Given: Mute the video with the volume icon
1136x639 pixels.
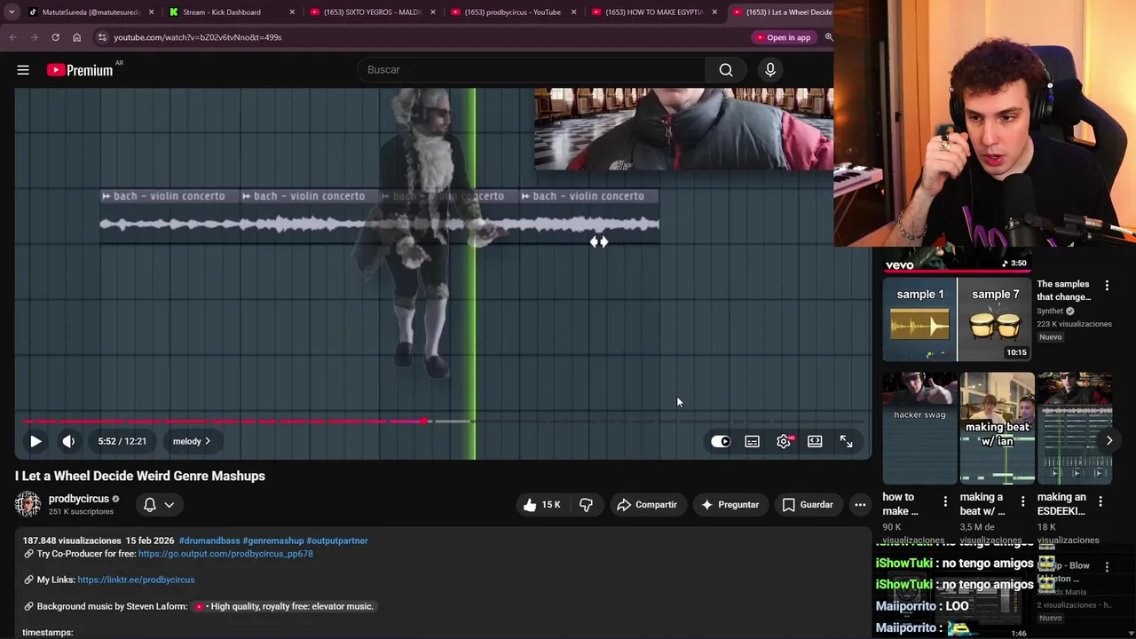Looking at the screenshot, I should click(x=68, y=441).
